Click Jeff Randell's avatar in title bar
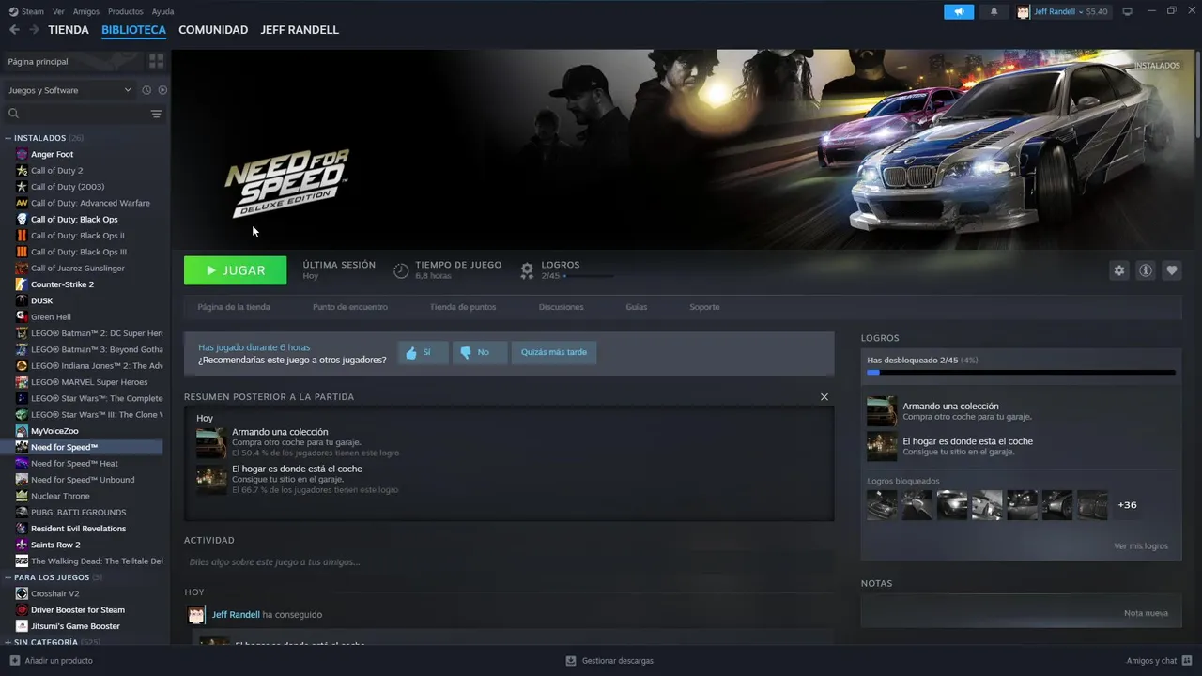 pyautogui.click(x=1024, y=11)
